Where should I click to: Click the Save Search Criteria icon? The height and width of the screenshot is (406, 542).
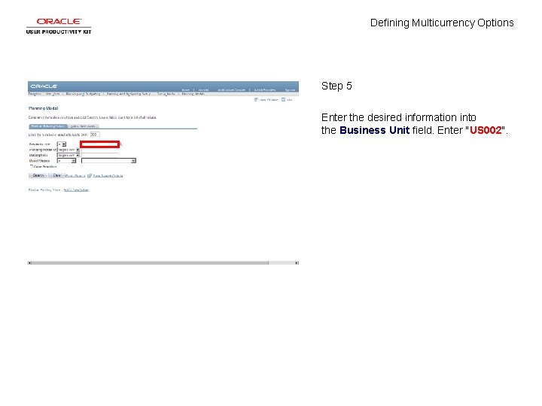[x=90, y=176]
